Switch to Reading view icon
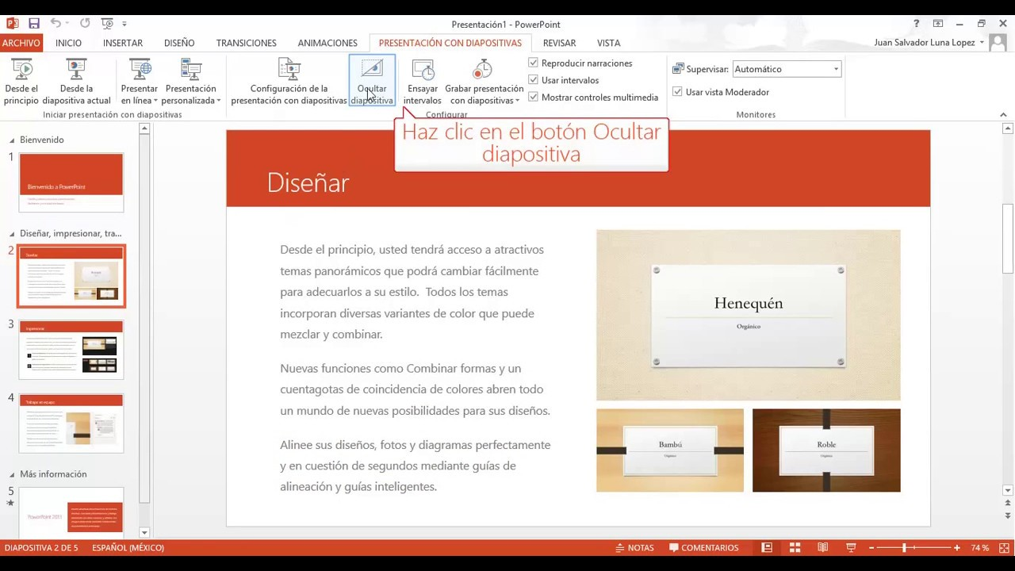1015x571 pixels. coord(823,548)
